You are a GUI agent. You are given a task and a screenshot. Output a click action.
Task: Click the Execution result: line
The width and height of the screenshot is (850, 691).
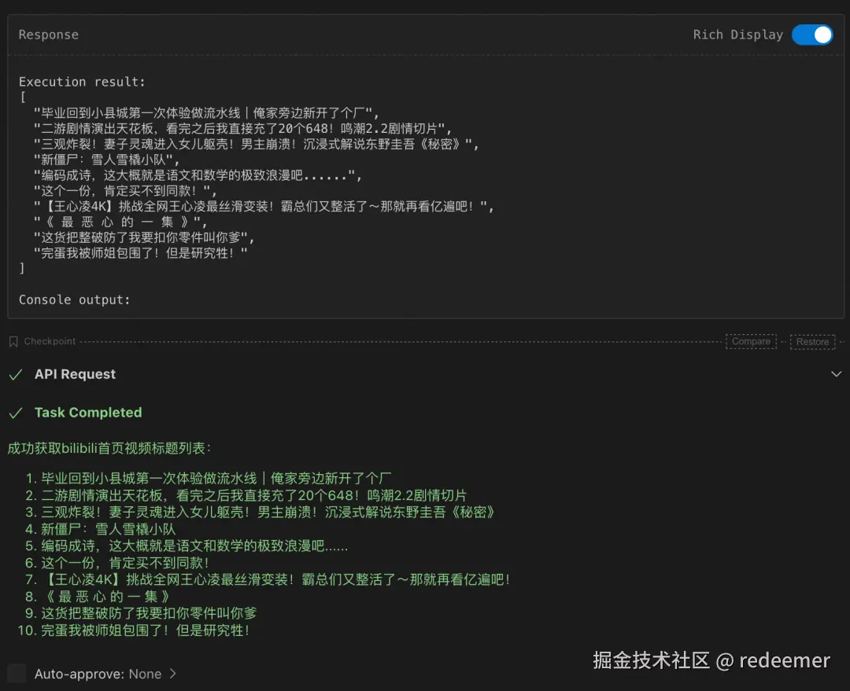(82, 82)
